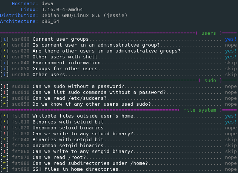
Task: Click the usr000 Current user groups line
Action: click(118, 39)
